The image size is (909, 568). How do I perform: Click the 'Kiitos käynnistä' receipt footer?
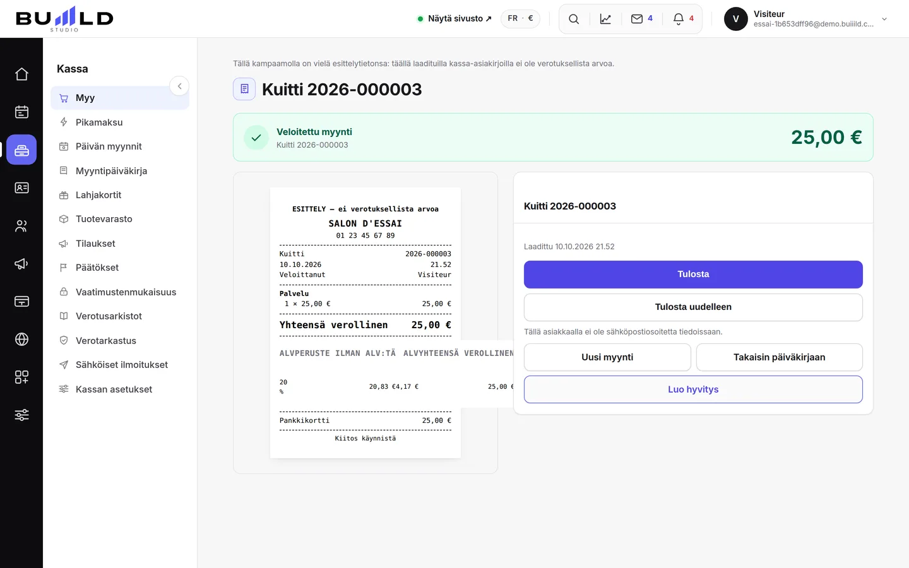(365, 438)
